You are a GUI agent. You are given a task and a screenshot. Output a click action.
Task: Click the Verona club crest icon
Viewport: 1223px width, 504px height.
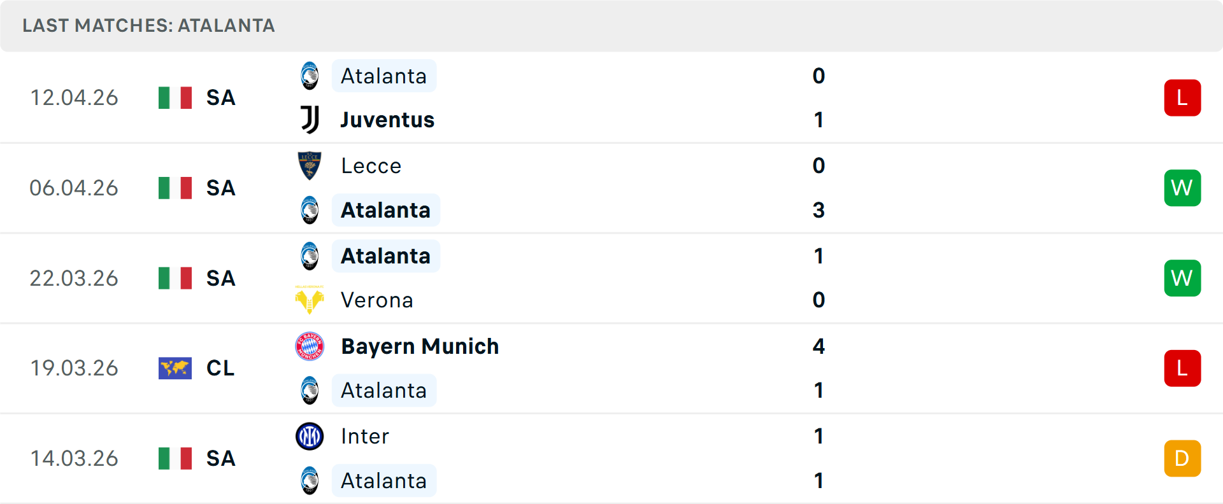click(310, 300)
